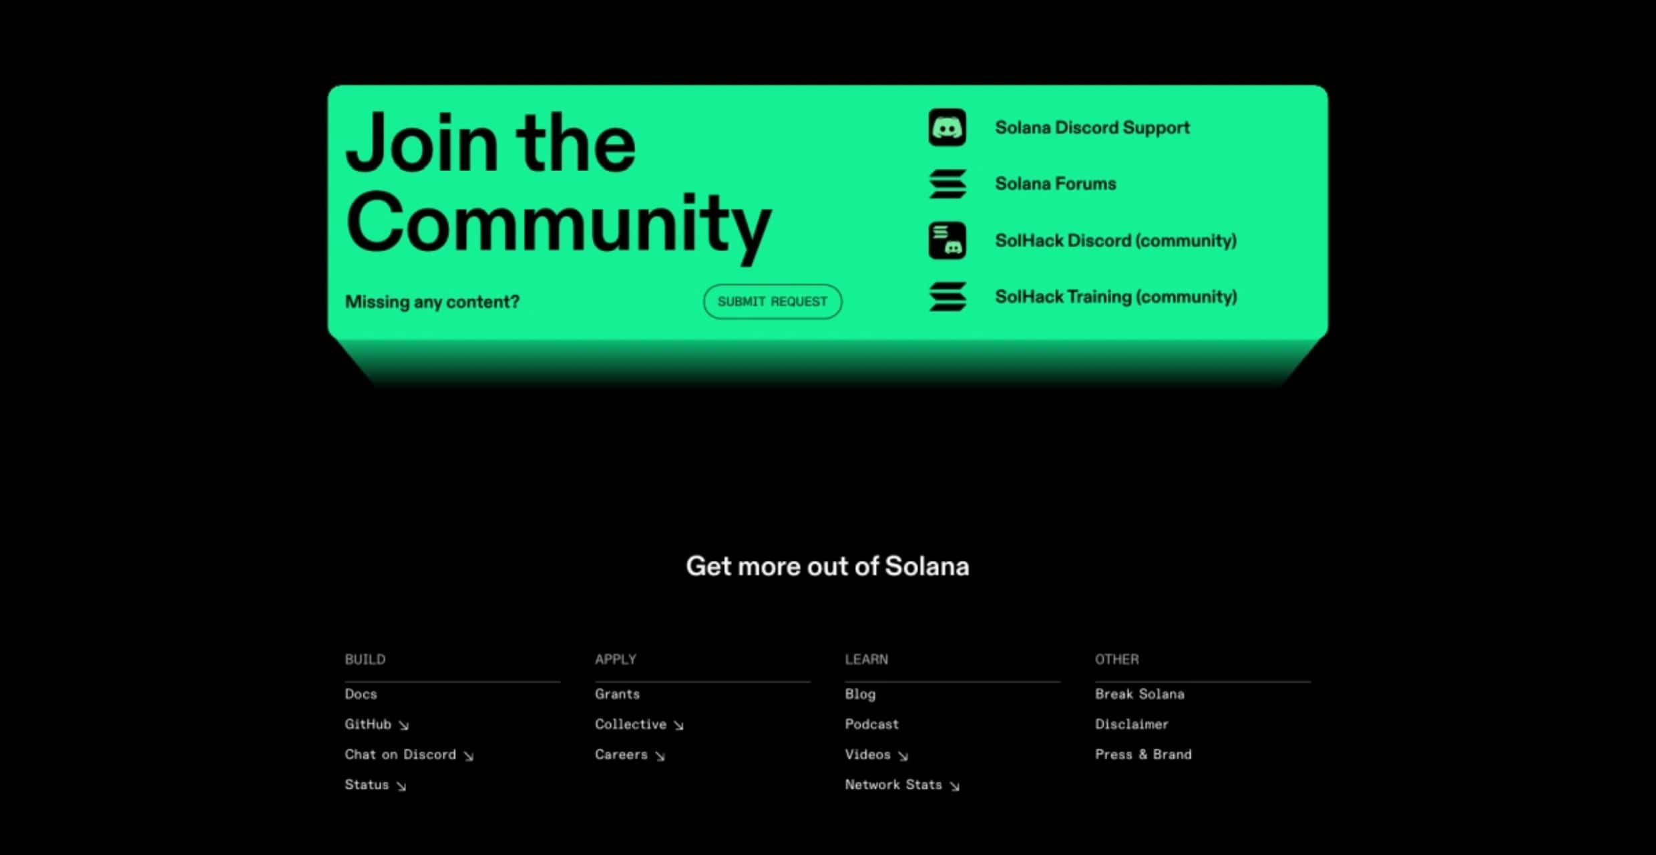Click the arrow icon next to Network Stats
The width and height of the screenshot is (1656, 855).
point(954,786)
